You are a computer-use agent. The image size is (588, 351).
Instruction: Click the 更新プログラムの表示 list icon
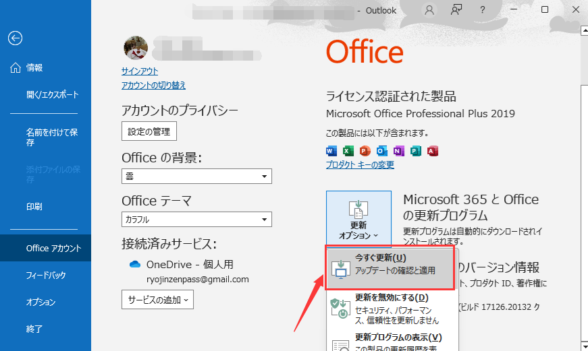341,345
